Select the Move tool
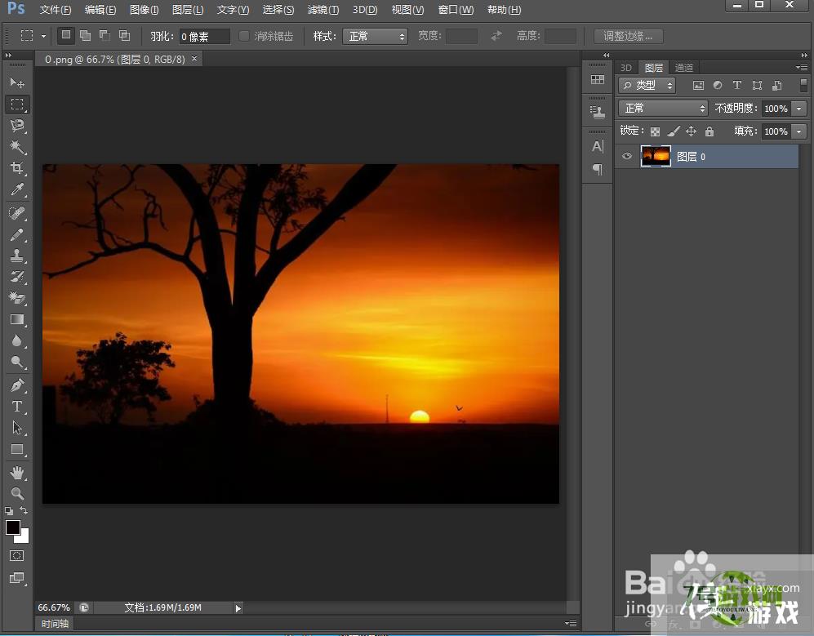Image resolution: width=814 pixels, height=636 pixels. click(x=17, y=83)
